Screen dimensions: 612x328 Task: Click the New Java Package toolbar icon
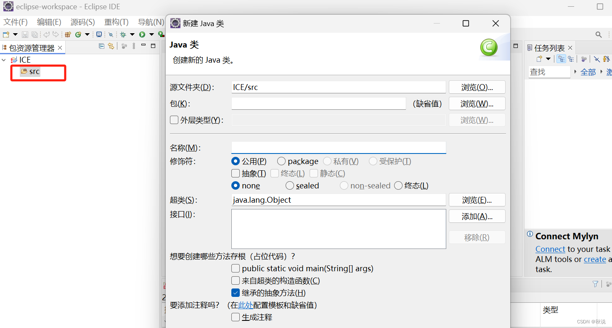68,34
